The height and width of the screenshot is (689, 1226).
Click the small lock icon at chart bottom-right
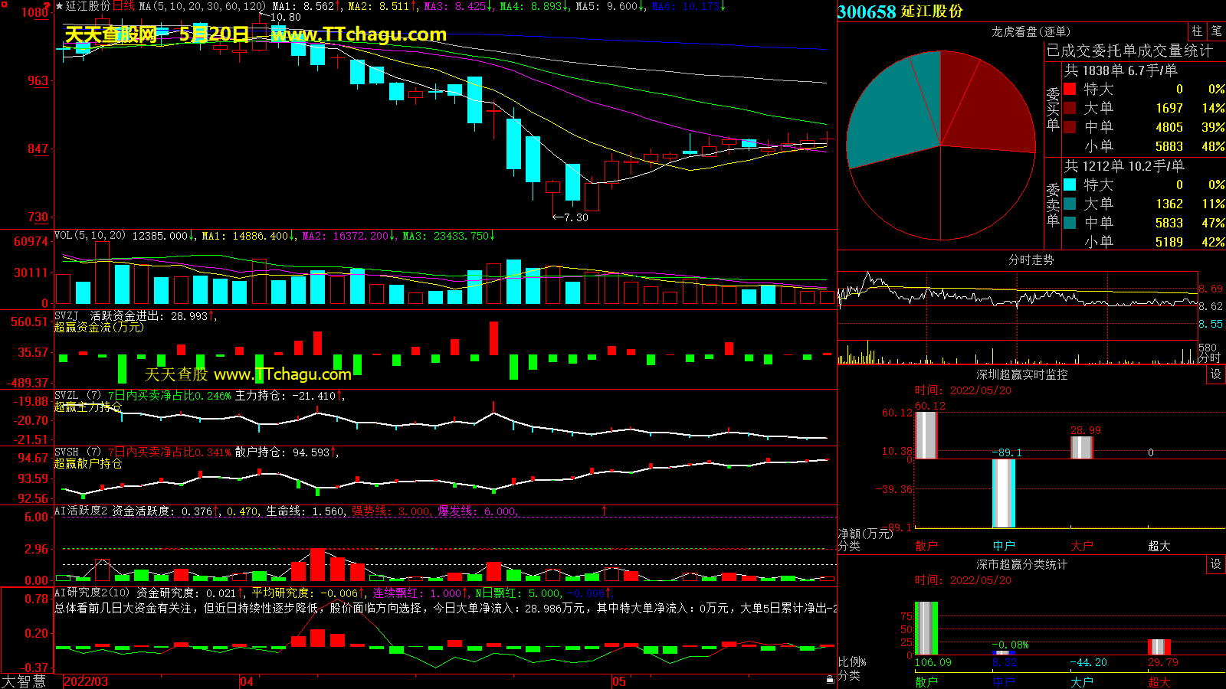coord(830,679)
